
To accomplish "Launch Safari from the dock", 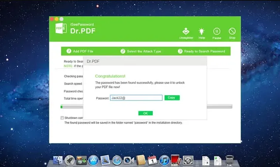I will click(117, 160).
